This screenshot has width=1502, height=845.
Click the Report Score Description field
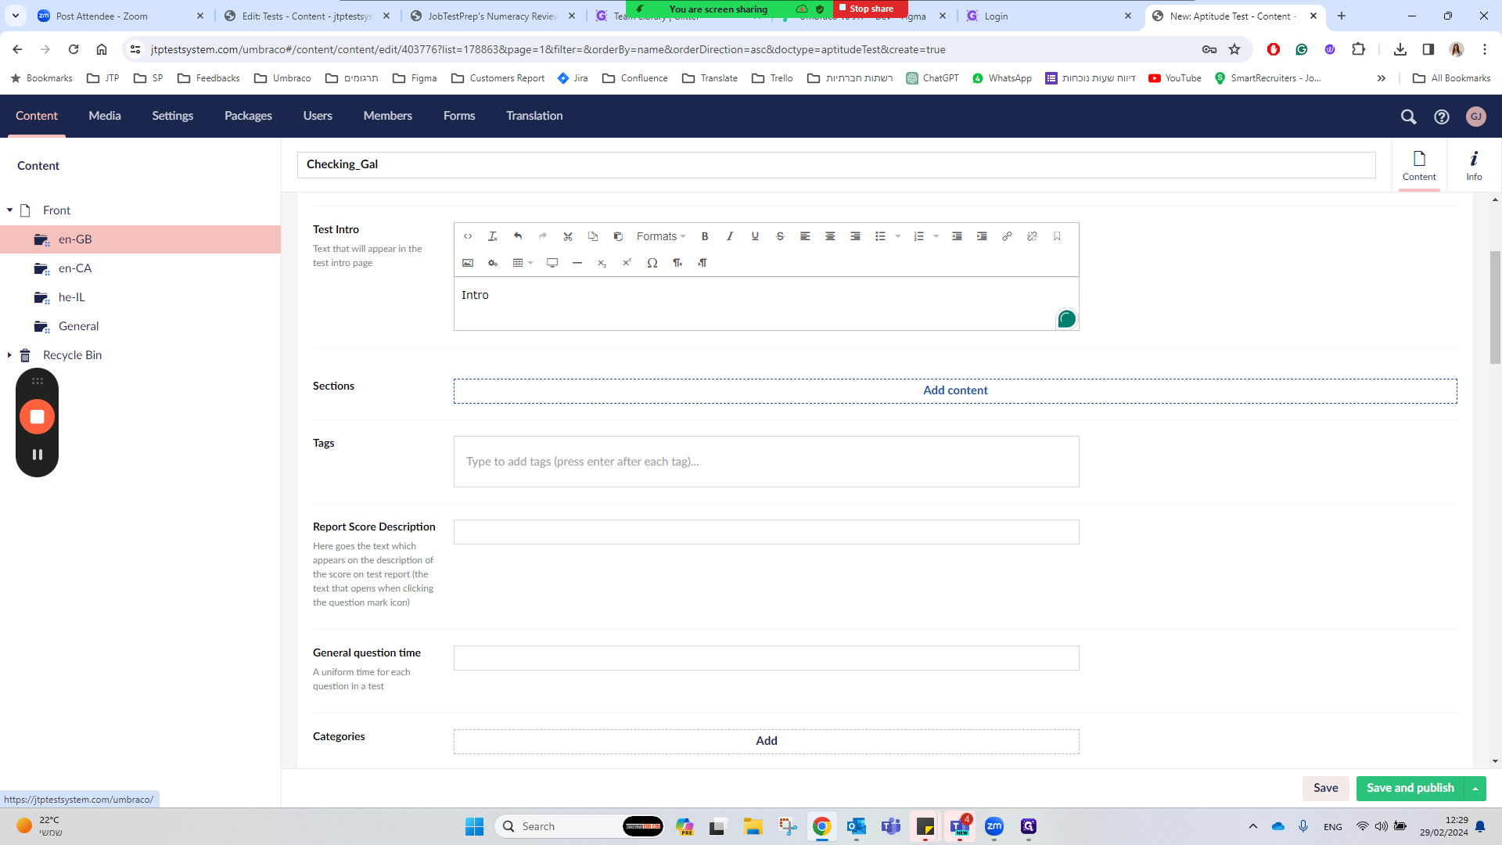point(767,532)
